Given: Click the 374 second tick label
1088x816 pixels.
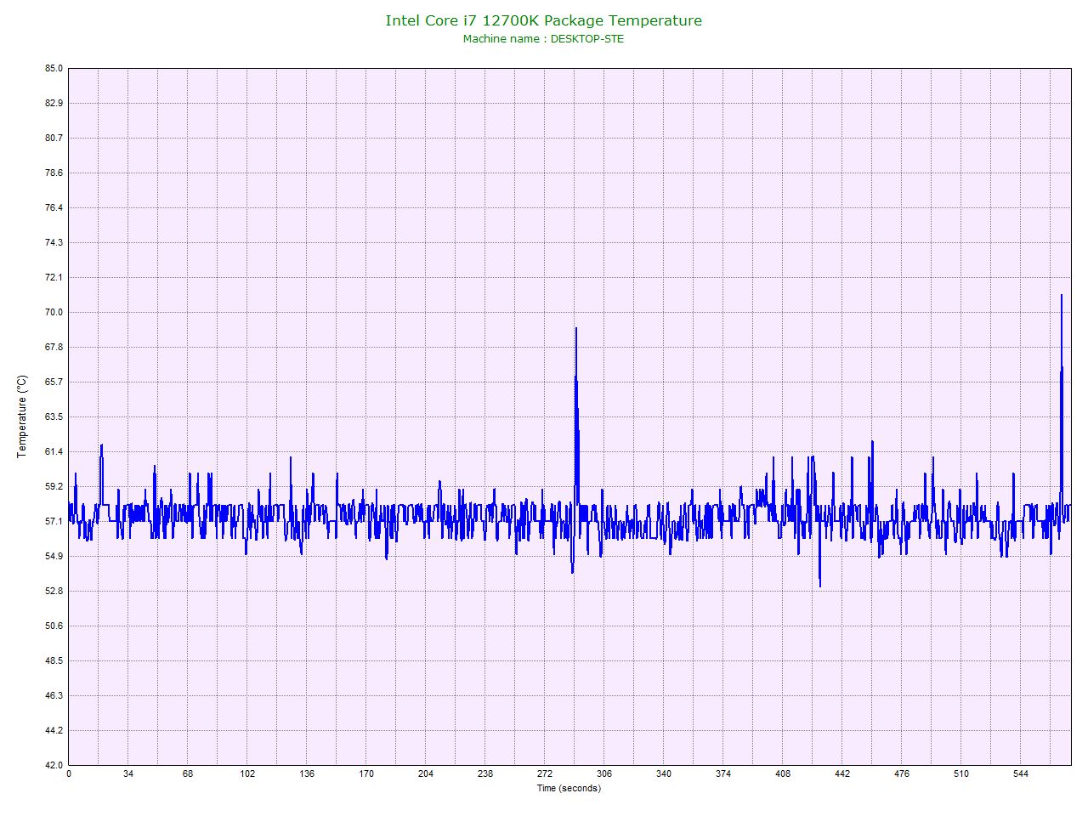Looking at the screenshot, I should click(x=723, y=773).
